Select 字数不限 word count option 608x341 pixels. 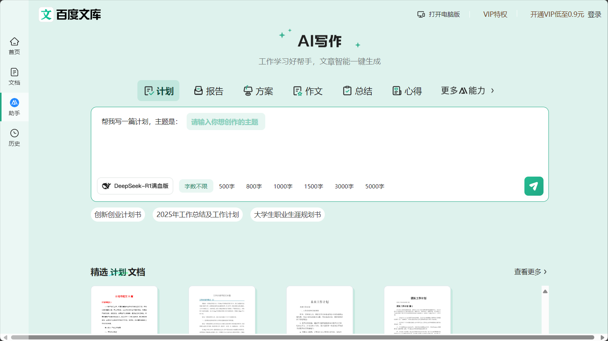196,186
